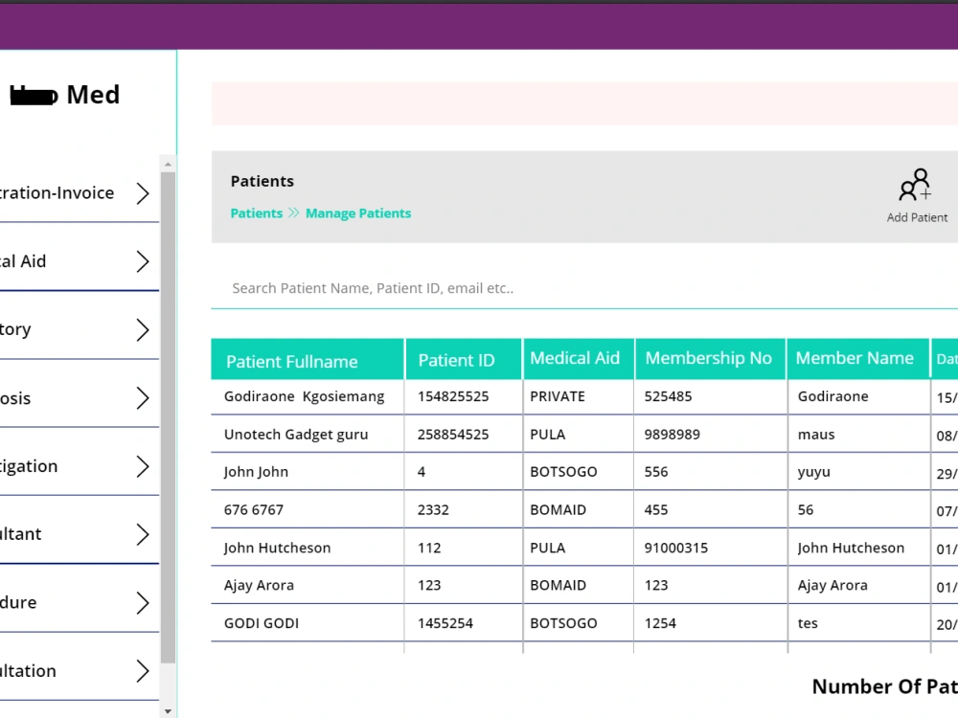
Task: Click the Membership No column header
Action: (x=710, y=358)
